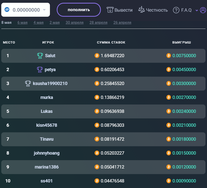Switch to the 30 апреля date tab
Viewport: 207px width, 188px height.
pyautogui.click(x=75, y=23)
